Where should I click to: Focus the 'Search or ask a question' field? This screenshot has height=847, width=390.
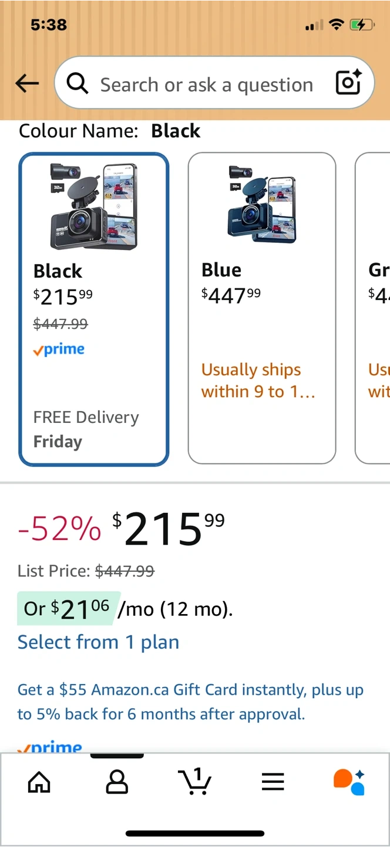point(206,85)
